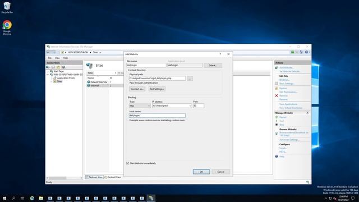Click Connect as button

(x=137, y=89)
